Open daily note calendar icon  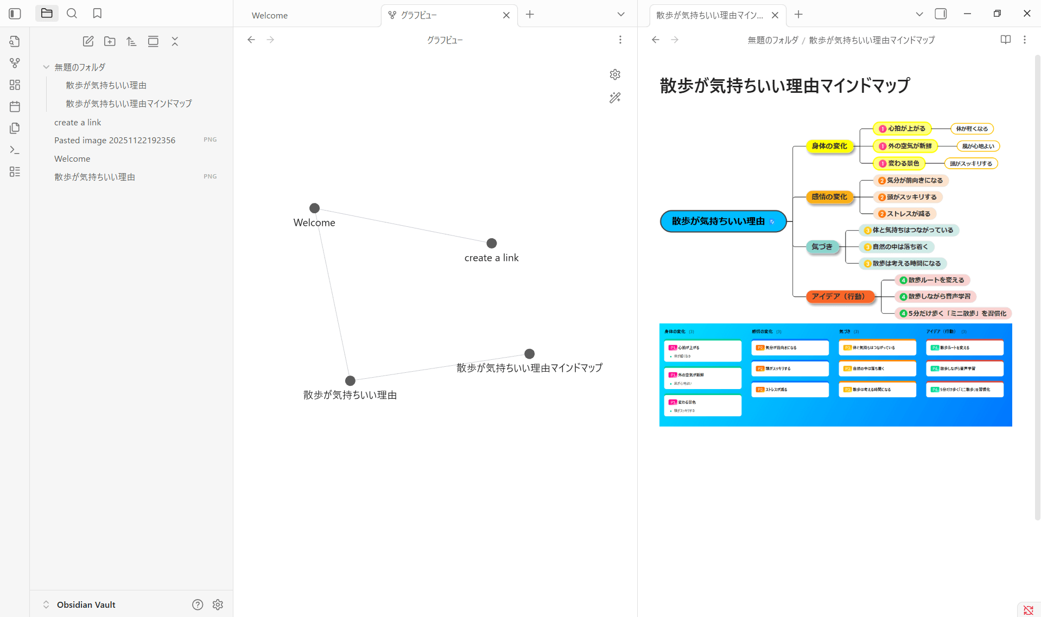tap(15, 106)
